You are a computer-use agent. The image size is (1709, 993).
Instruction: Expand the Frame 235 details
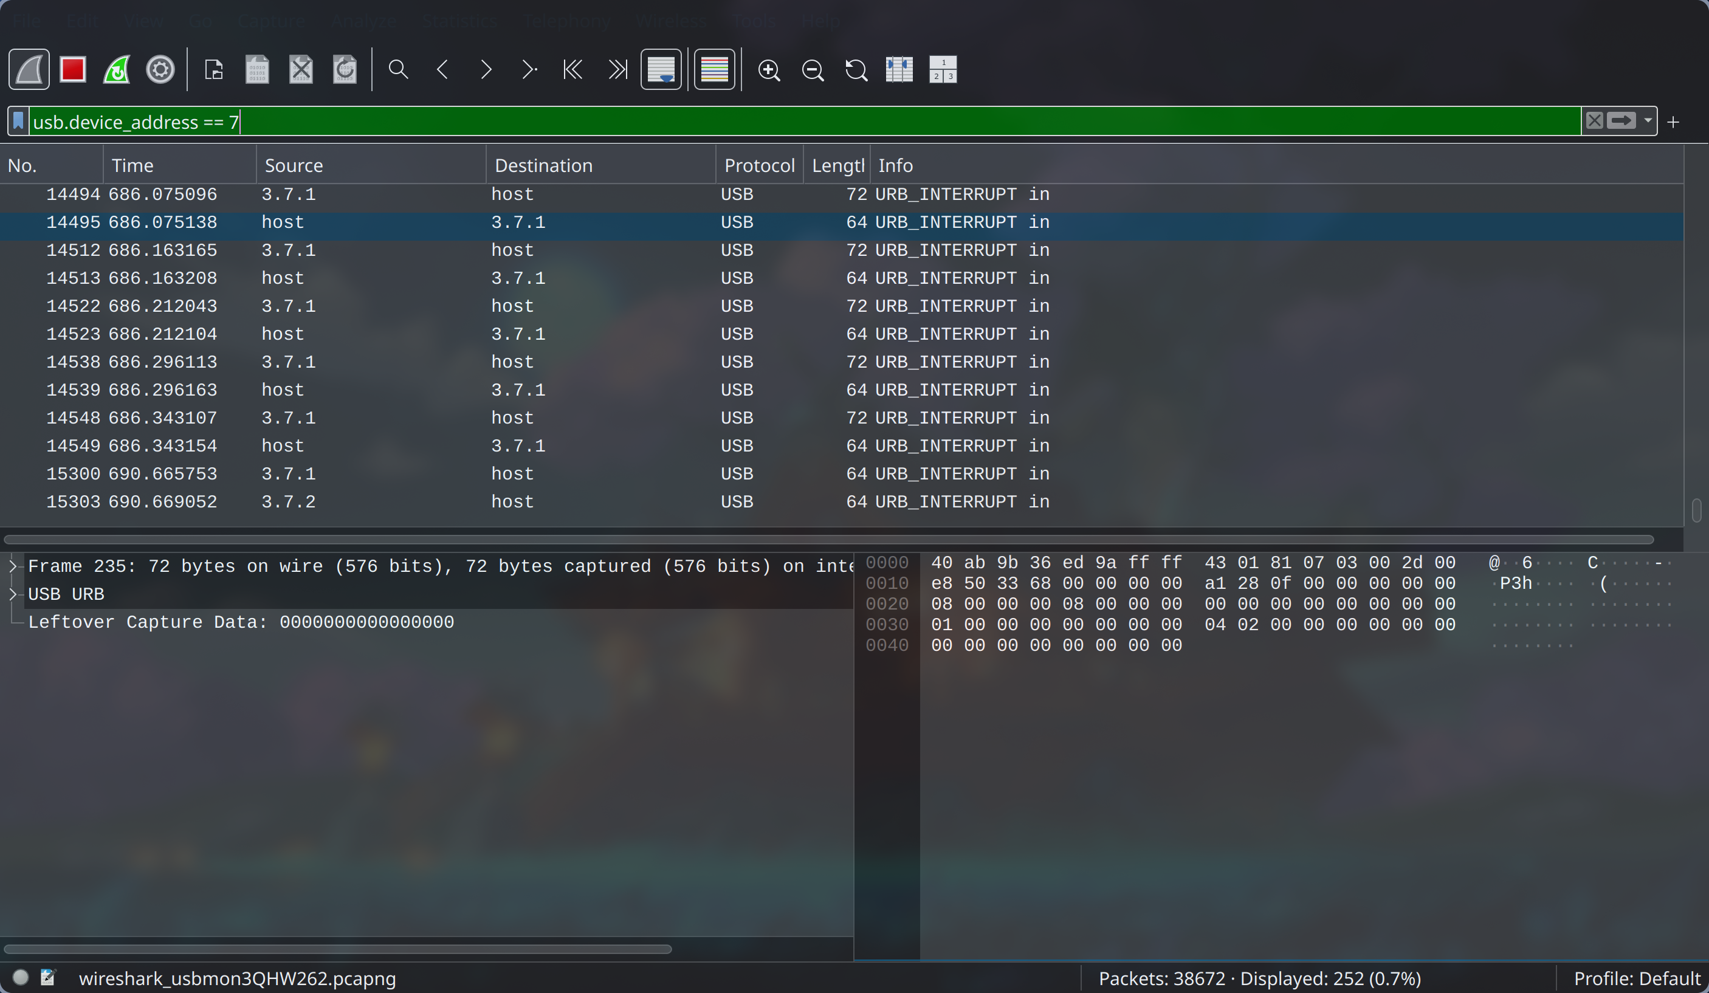12,566
